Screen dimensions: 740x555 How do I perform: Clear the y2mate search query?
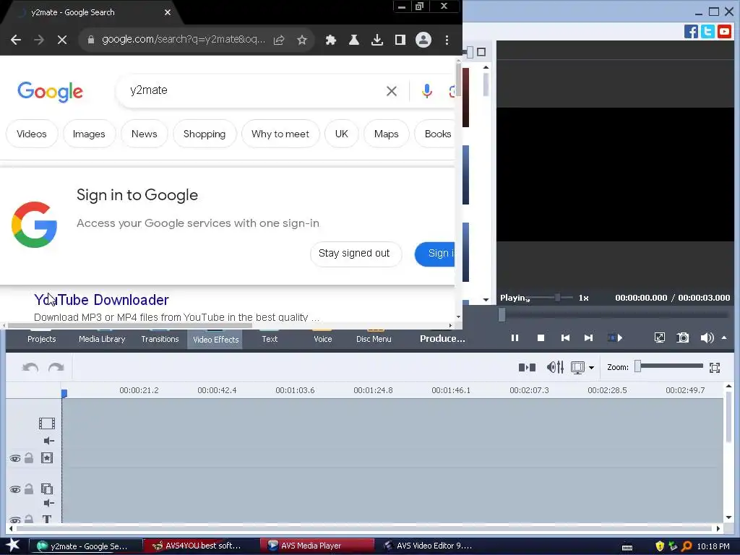tap(391, 91)
